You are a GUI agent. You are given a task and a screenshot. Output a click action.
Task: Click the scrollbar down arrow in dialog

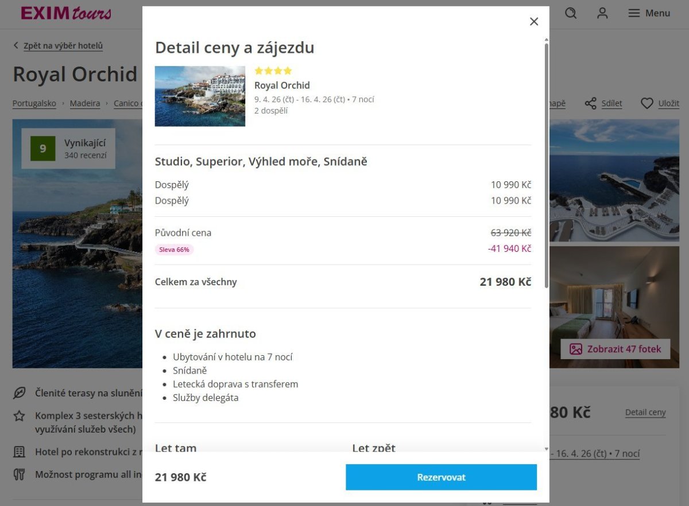click(x=547, y=449)
